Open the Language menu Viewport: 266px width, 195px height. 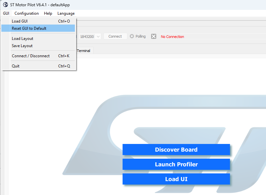pyautogui.click(x=66, y=13)
